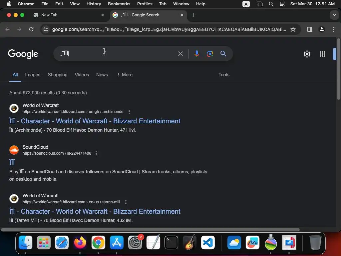Click the SoundCloud favicon
Image resolution: width=341 pixels, height=256 pixels.
tap(14, 150)
